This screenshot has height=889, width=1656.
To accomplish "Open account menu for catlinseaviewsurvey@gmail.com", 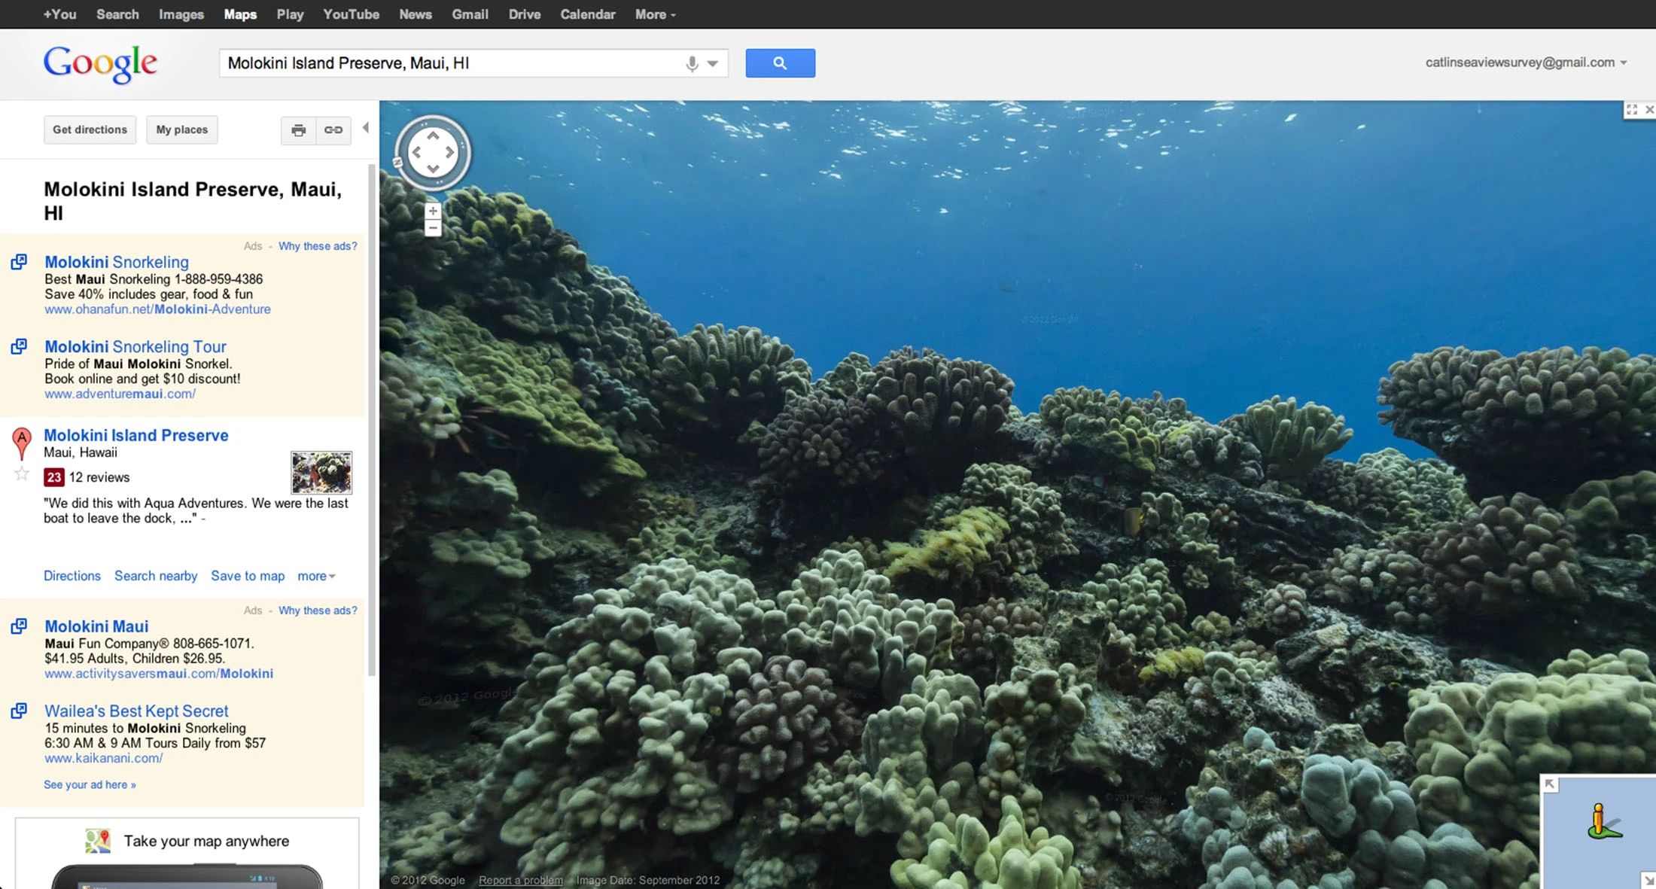I will tap(1526, 62).
